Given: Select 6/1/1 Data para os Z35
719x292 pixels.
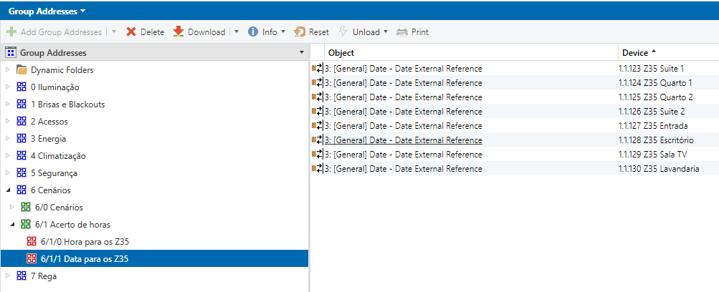Looking at the screenshot, I should click(85, 259).
